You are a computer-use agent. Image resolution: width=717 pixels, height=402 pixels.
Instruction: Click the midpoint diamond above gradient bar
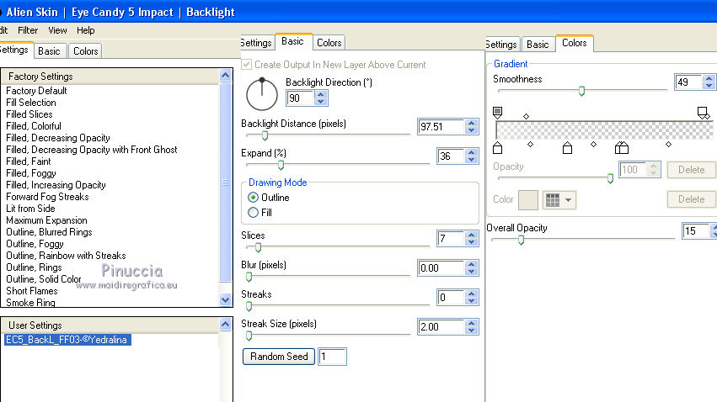point(526,116)
